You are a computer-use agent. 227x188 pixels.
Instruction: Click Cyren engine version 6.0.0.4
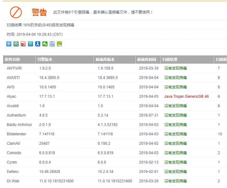(x=45, y=162)
